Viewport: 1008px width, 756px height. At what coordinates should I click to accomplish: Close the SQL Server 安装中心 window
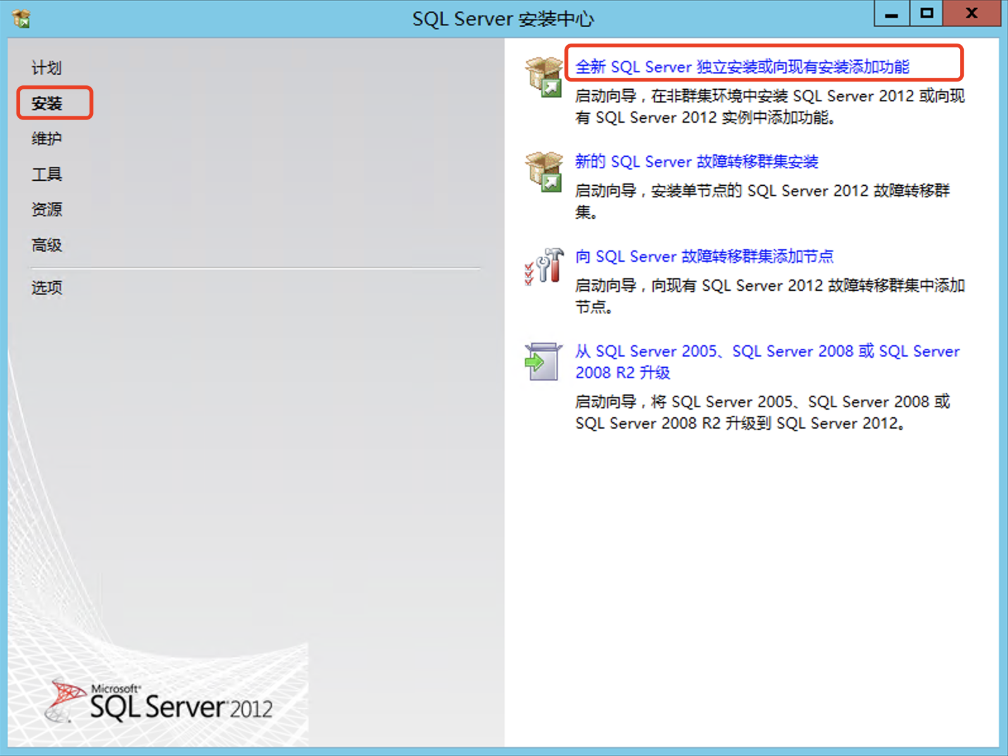(x=971, y=14)
